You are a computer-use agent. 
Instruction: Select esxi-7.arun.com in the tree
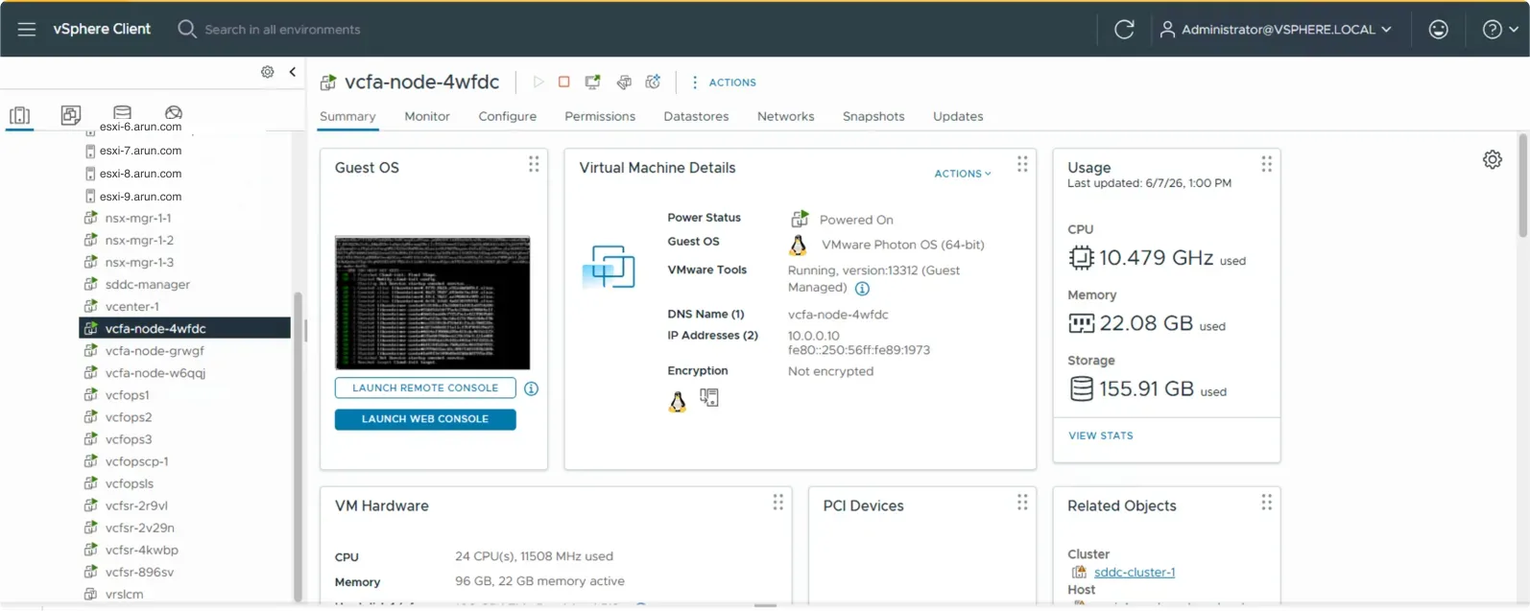[140, 151]
